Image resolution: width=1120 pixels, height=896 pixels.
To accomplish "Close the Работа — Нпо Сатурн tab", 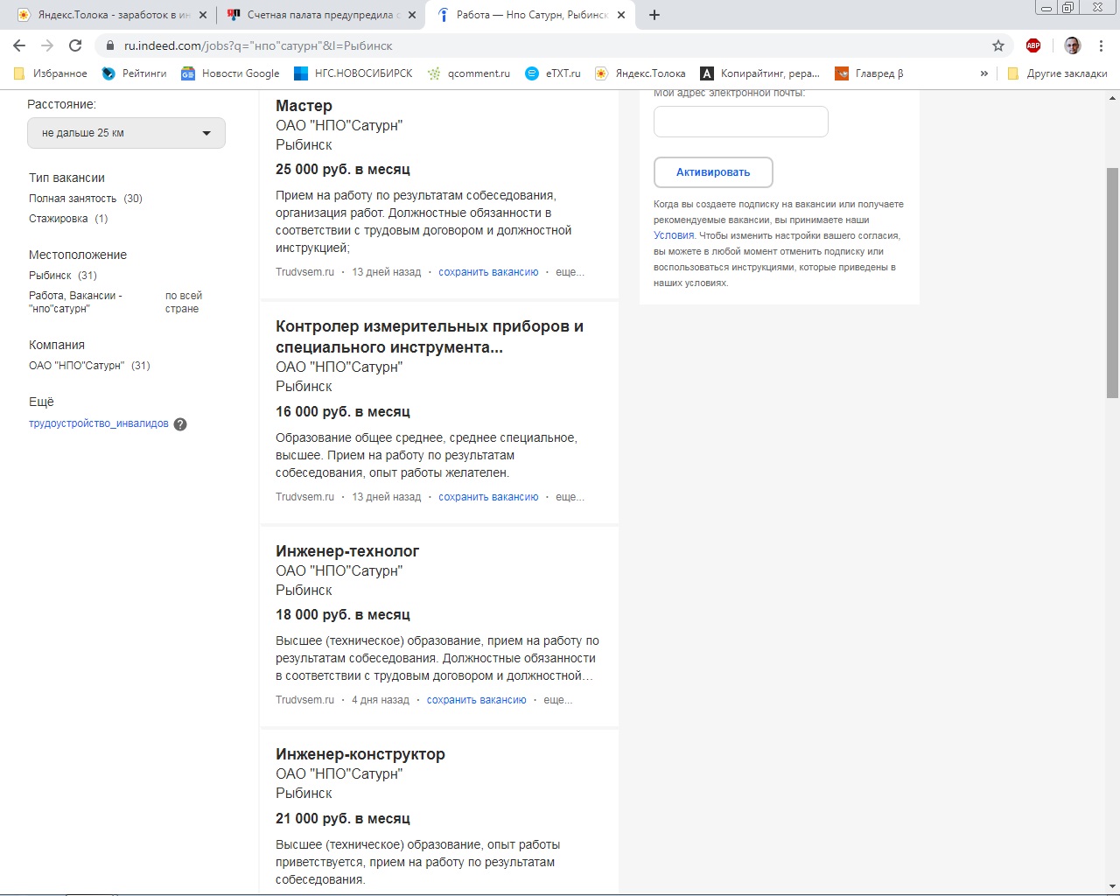I will [x=621, y=15].
